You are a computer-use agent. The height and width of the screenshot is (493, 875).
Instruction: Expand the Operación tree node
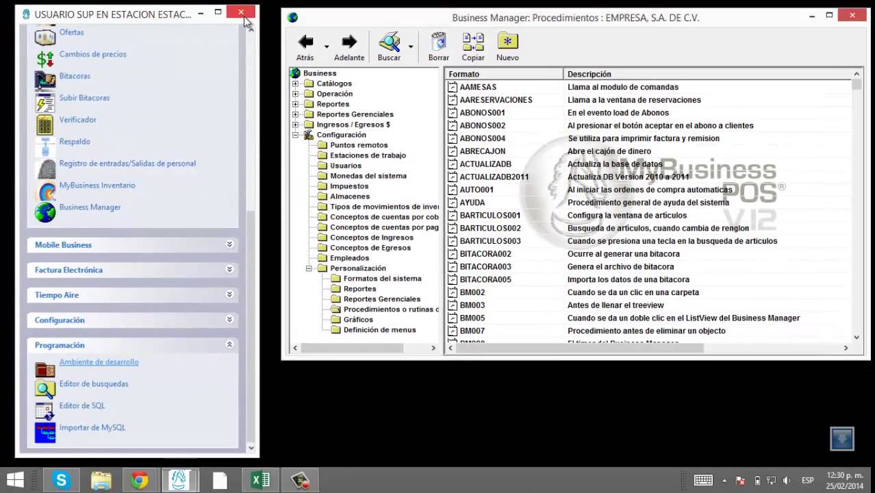[296, 94]
